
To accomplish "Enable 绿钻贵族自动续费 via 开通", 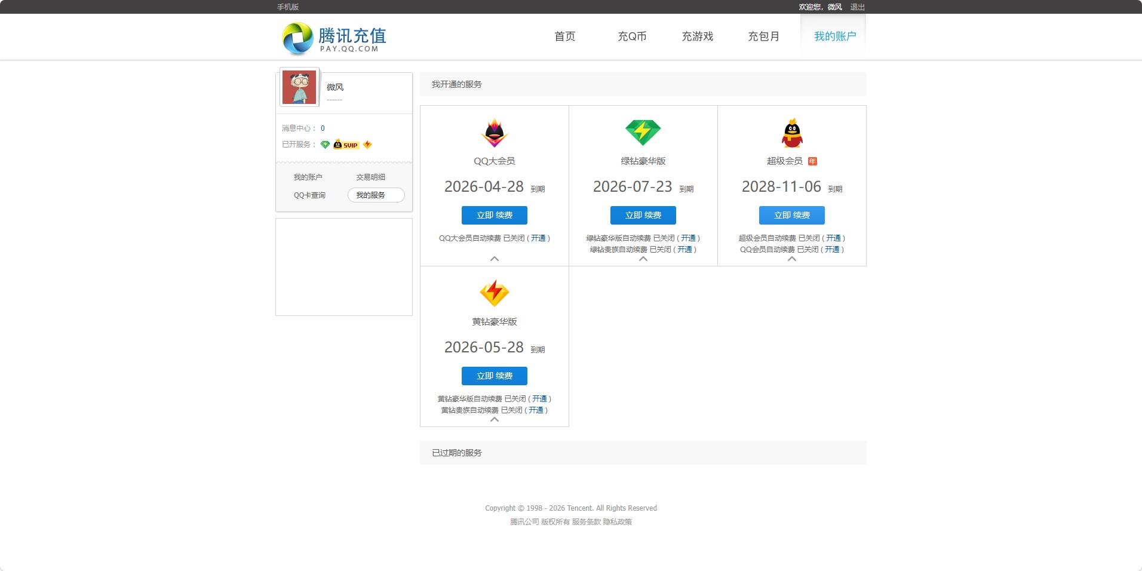I will coord(686,249).
